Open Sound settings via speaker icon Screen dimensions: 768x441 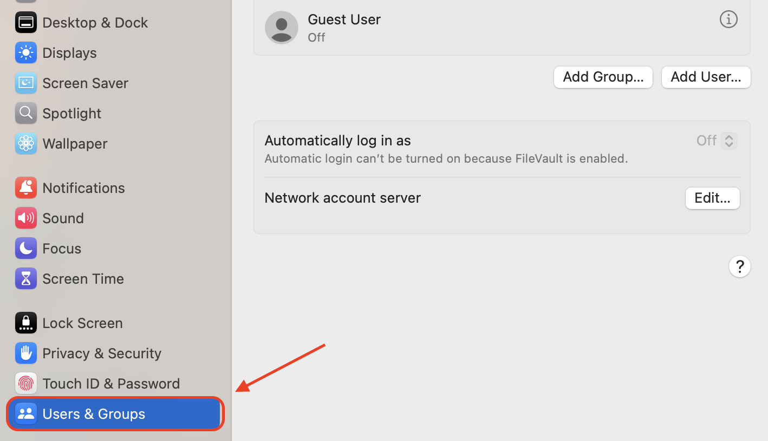25,218
